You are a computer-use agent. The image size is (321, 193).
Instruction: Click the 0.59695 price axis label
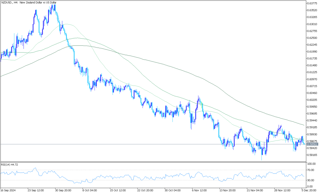[x=313, y=114]
